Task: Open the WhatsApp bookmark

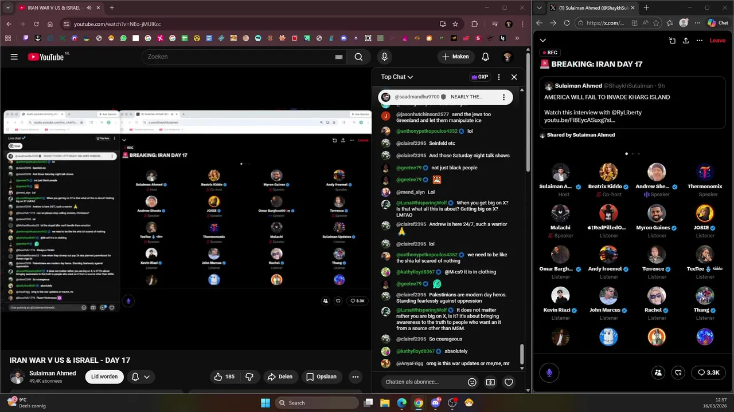Action: click(123, 38)
